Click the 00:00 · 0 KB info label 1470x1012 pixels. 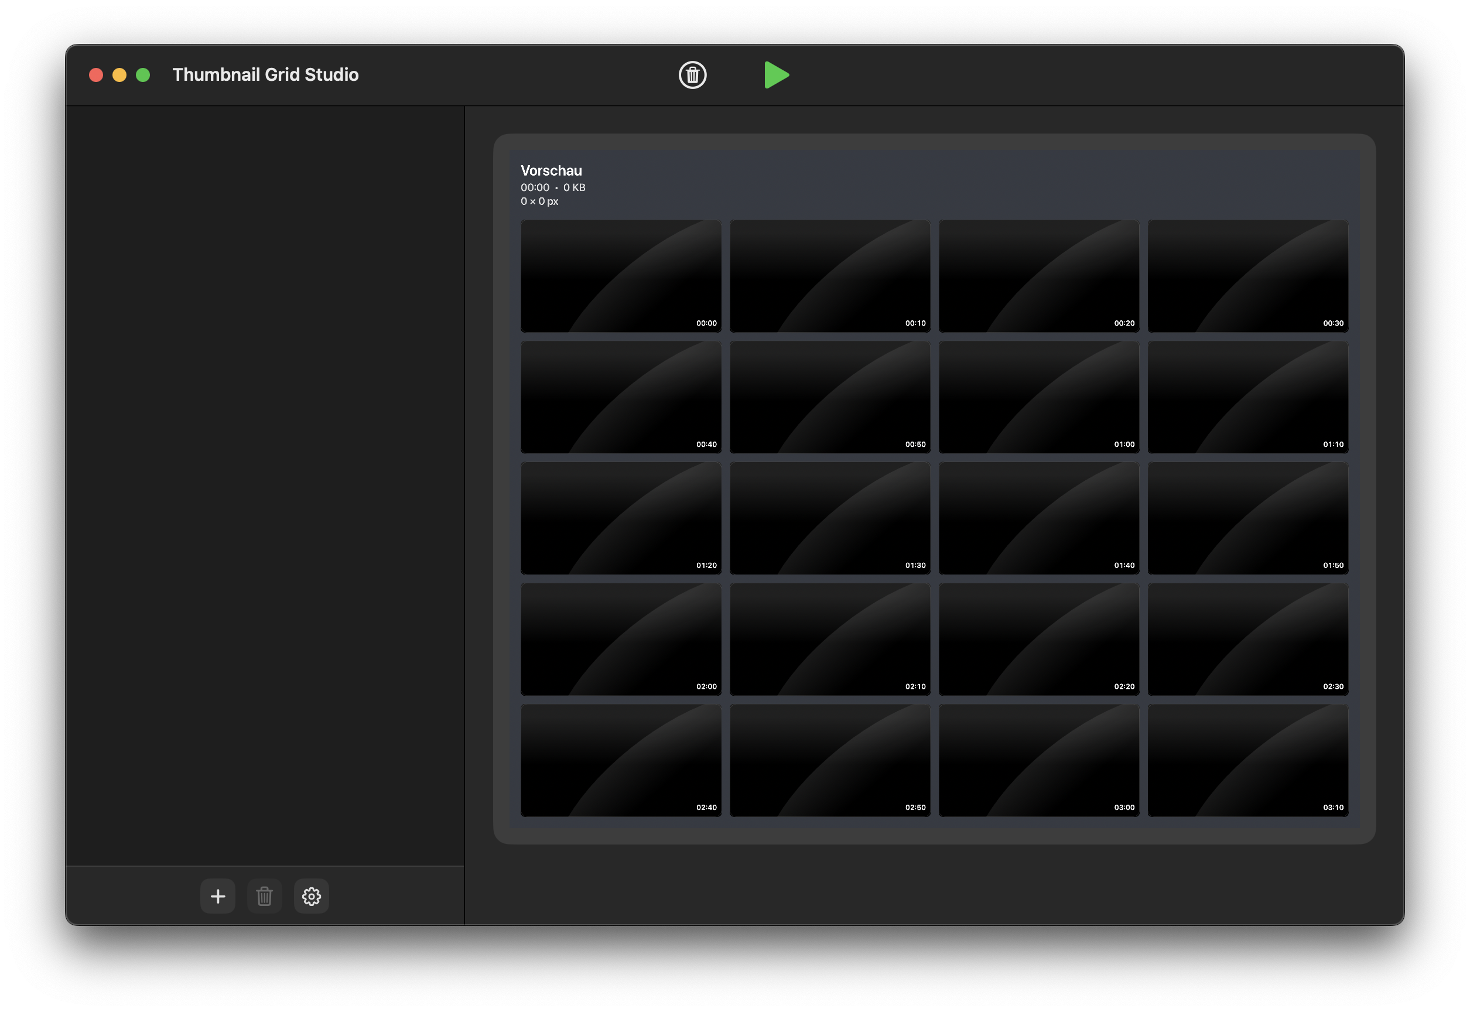click(552, 187)
